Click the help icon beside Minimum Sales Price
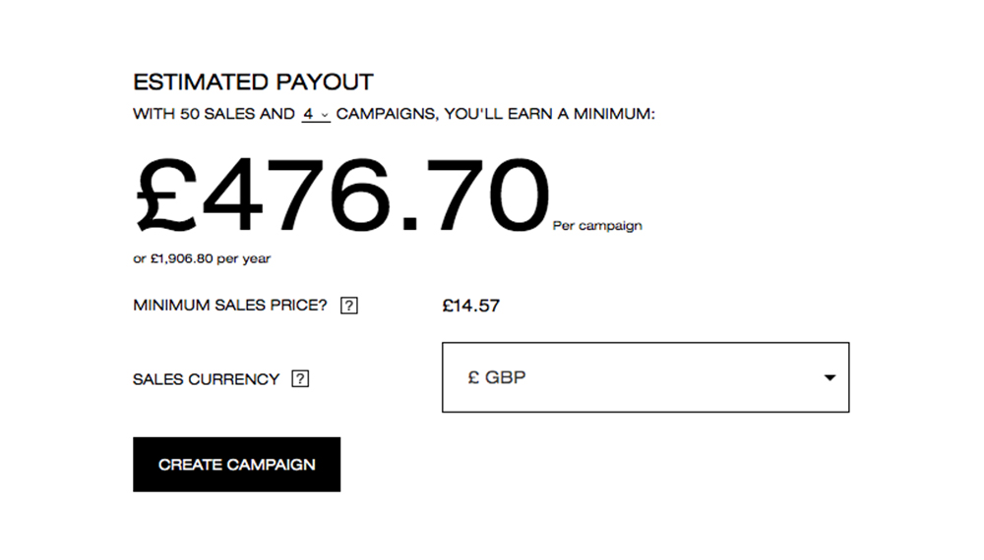Screen dimensions: 984x560 [348, 306]
